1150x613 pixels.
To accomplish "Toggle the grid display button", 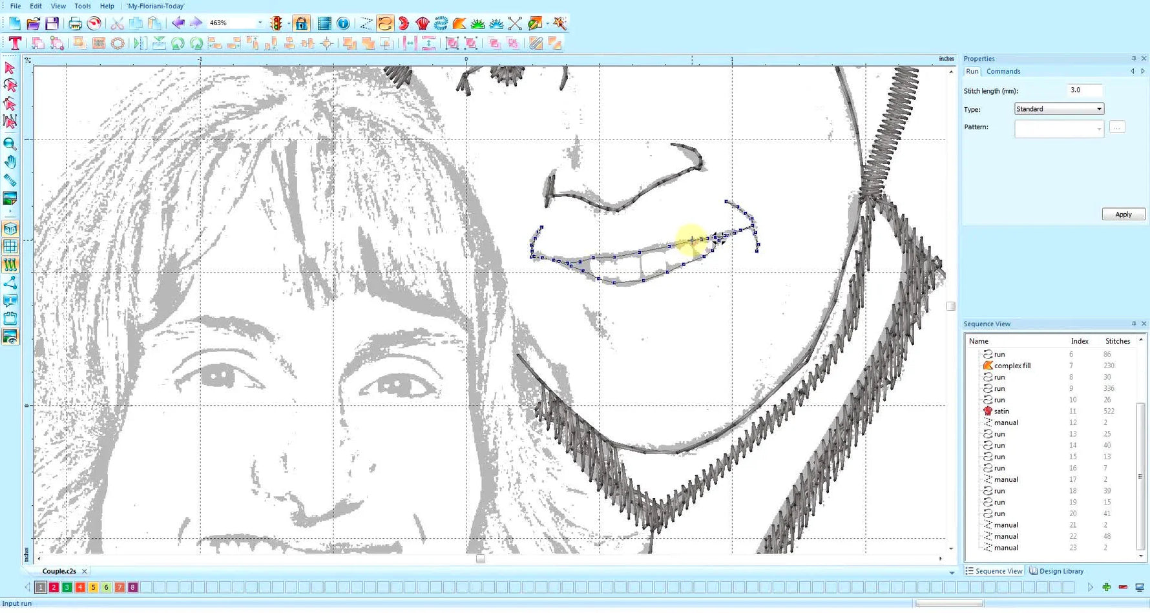I will pyautogui.click(x=10, y=247).
